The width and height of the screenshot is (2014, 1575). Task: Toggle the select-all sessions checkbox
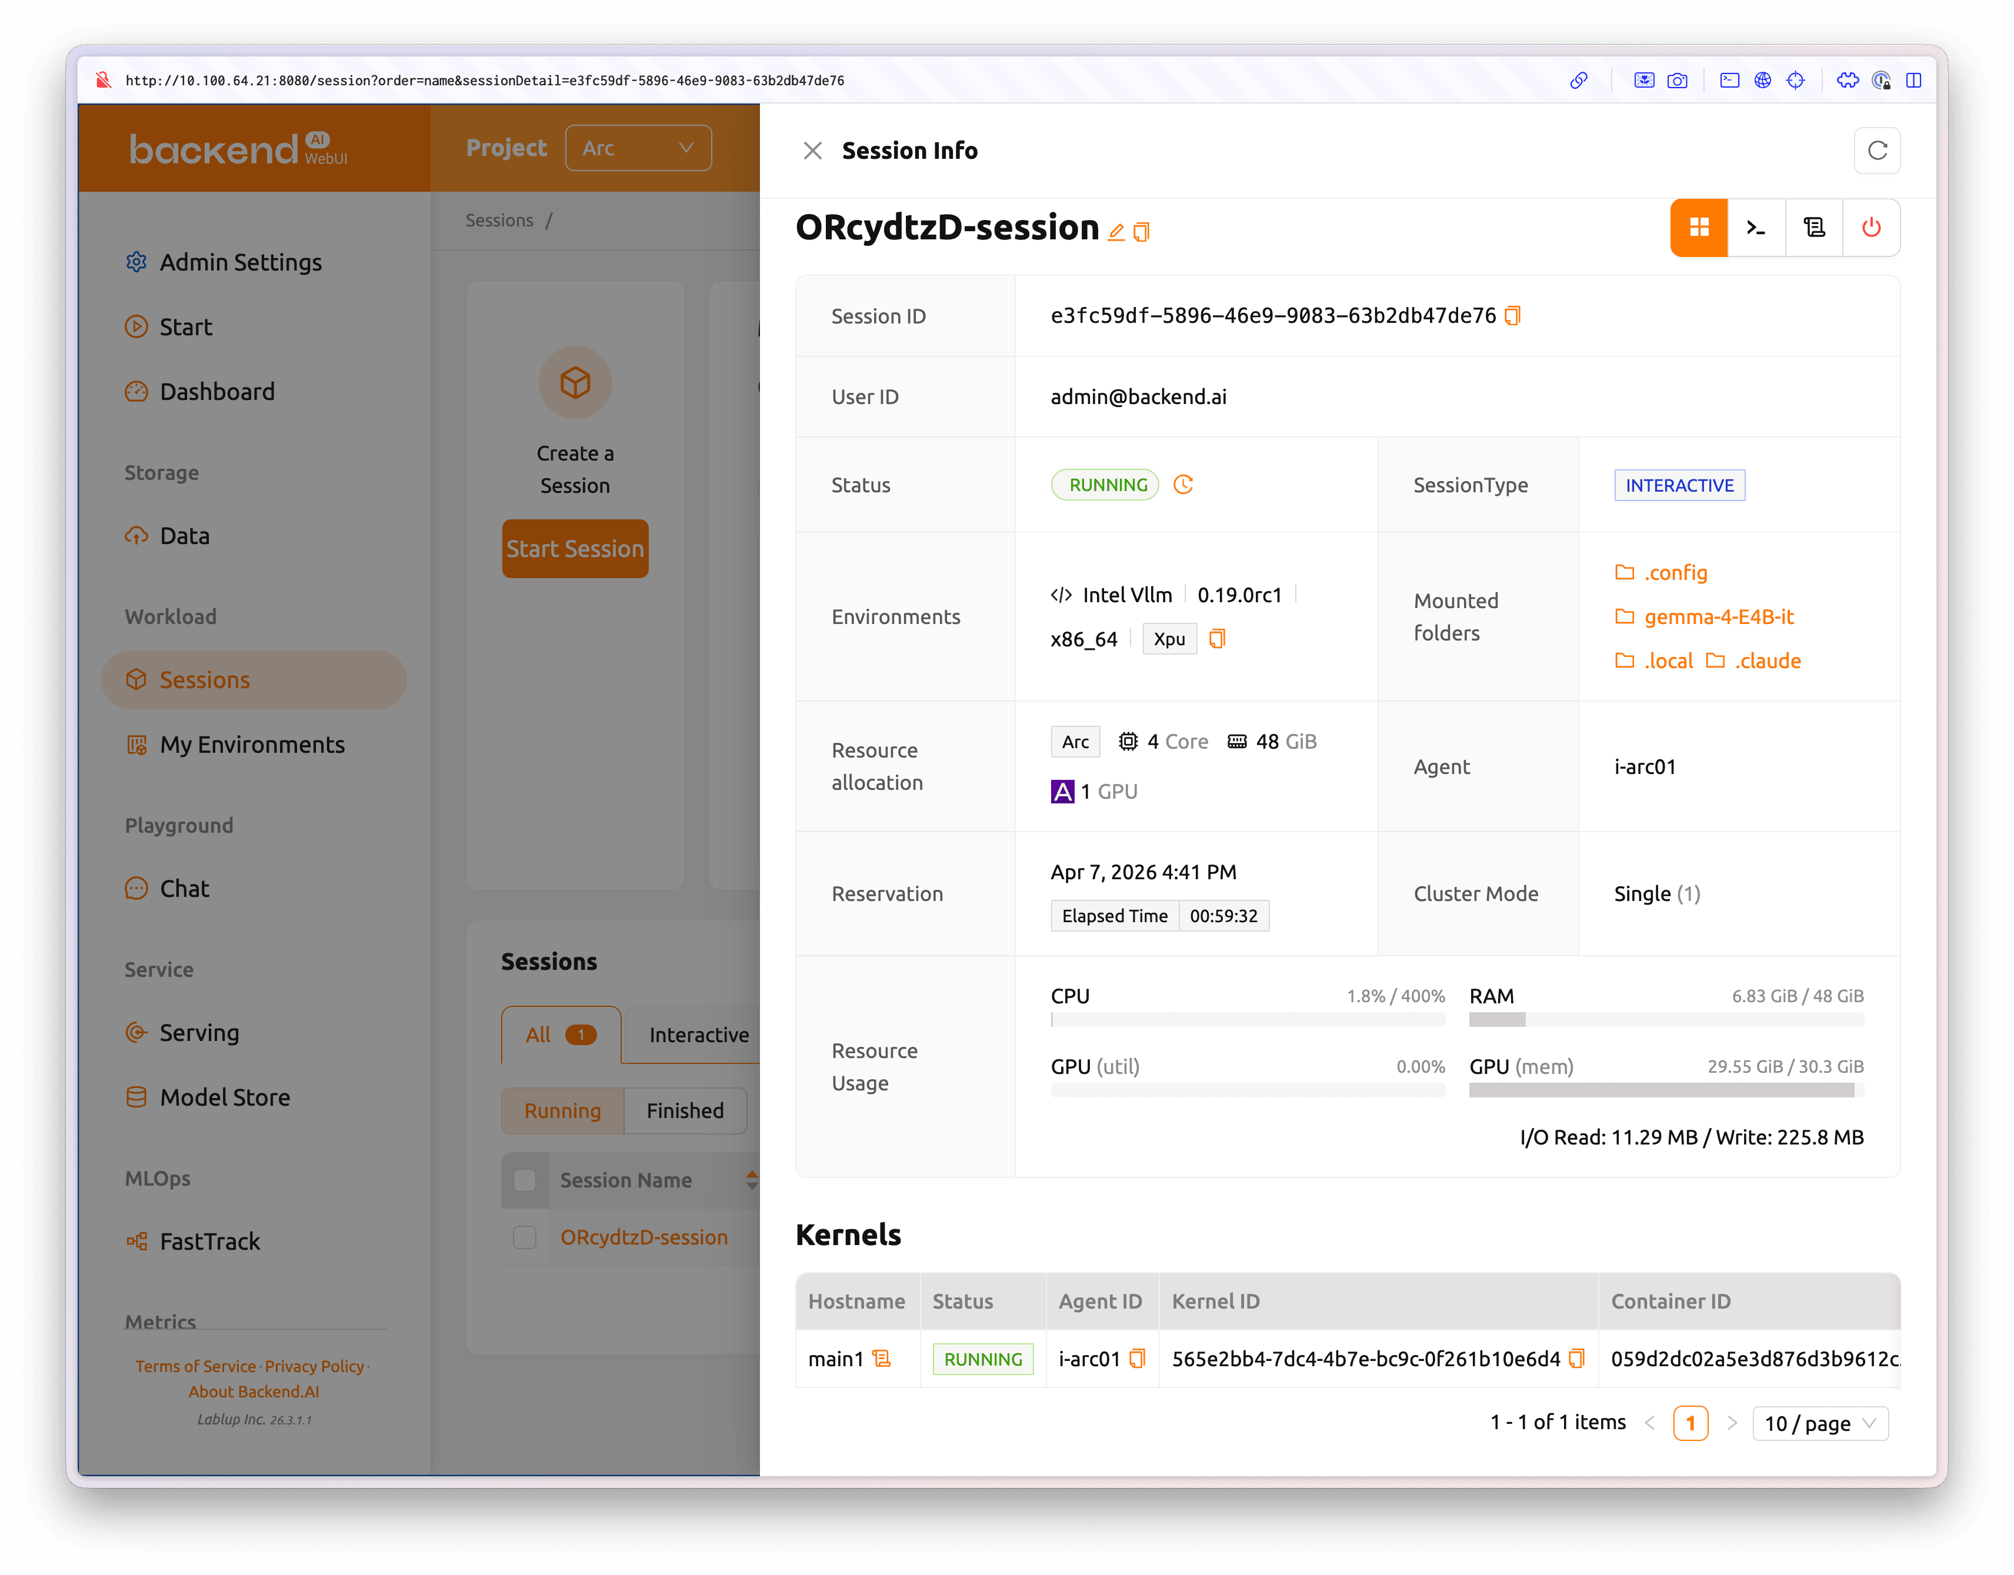pyautogui.click(x=525, y=1179)
